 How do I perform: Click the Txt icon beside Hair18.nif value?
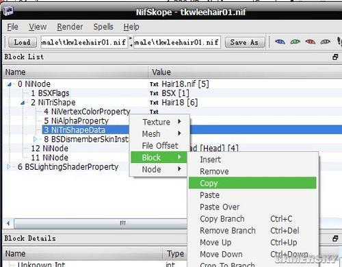point(154,84)
